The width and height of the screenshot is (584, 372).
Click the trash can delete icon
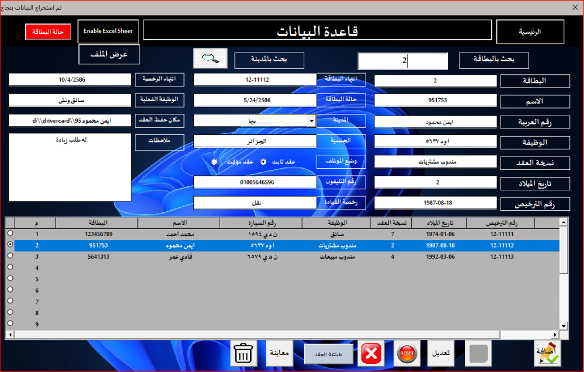[243, 353]
